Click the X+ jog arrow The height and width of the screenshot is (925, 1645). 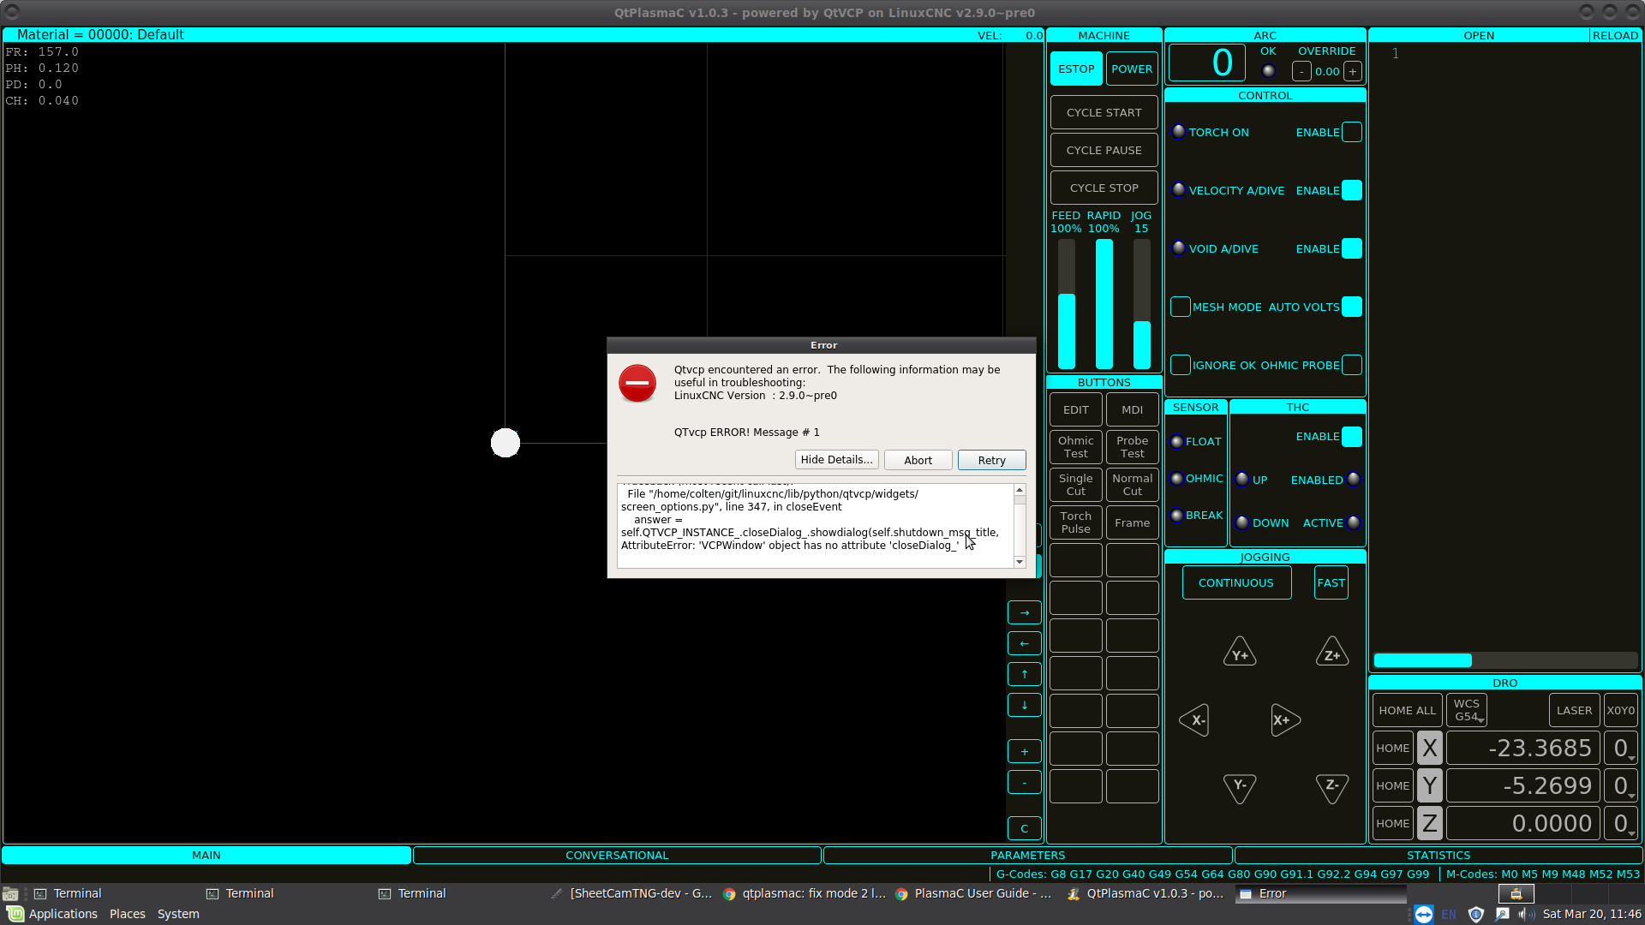point(1285,720)
